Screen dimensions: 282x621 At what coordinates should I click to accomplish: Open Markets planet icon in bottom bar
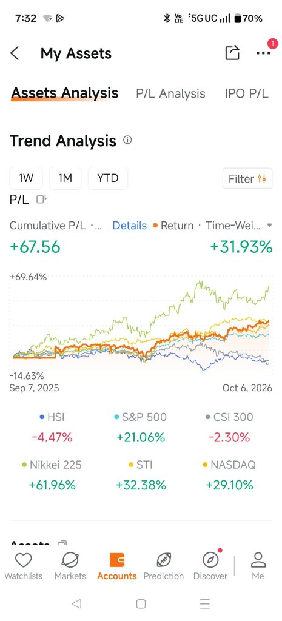[70, 560]
